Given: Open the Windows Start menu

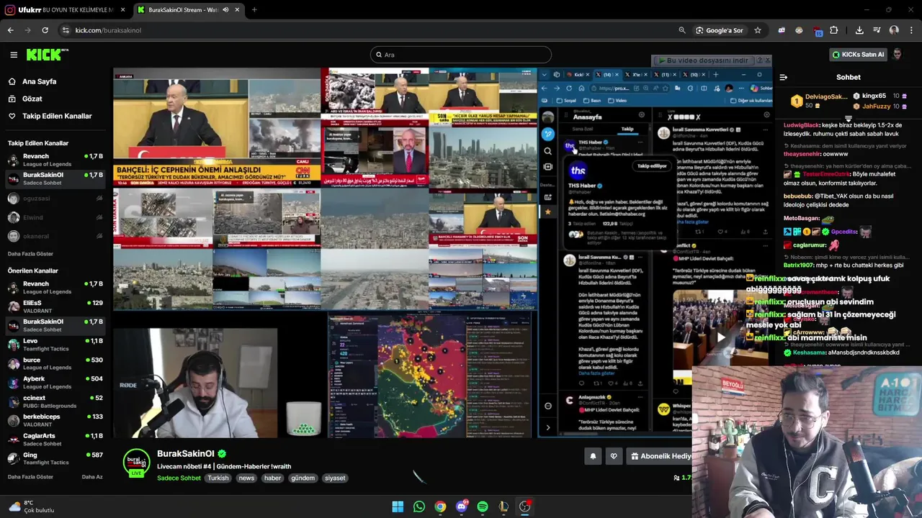Looking at the screenshot, I should click(x=398, y=506).
